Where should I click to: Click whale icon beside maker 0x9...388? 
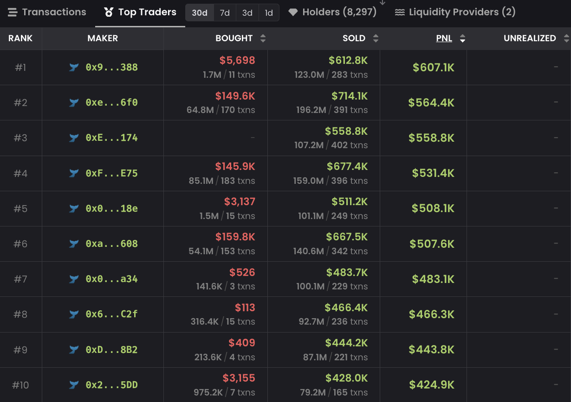click(x=74, y=68)
